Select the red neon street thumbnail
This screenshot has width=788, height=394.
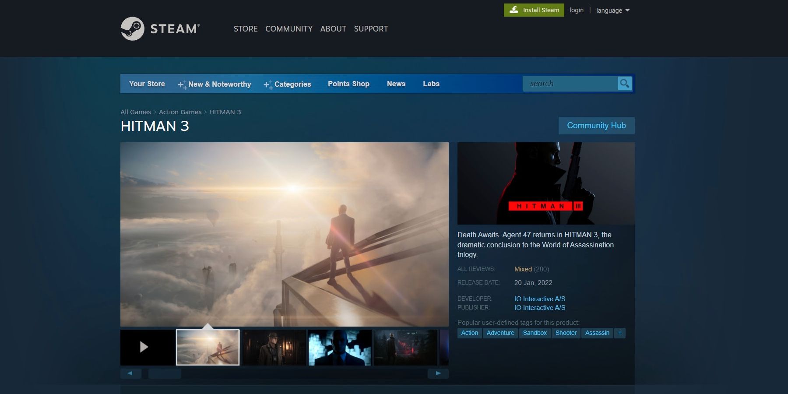405,347
